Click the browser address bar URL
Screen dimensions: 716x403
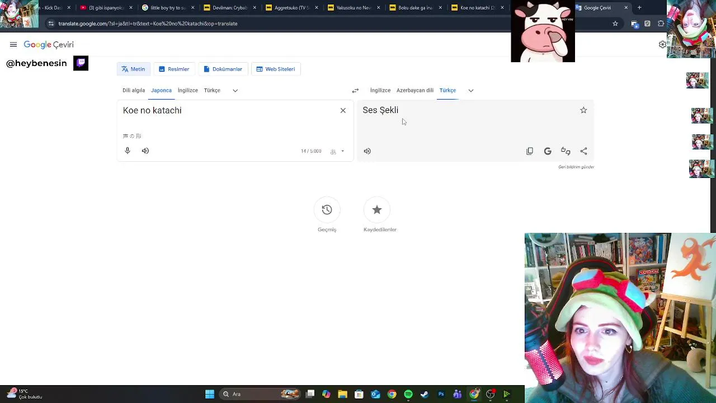tap(148, 24)
